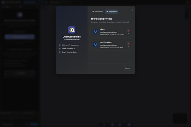Open demo project via its chevron arrow
Image resolution: width=191 pixels, height=127 pixels.
click(128, 34)
